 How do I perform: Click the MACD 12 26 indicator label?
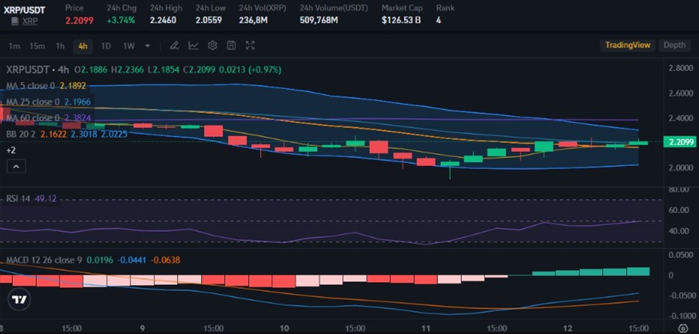44,260
